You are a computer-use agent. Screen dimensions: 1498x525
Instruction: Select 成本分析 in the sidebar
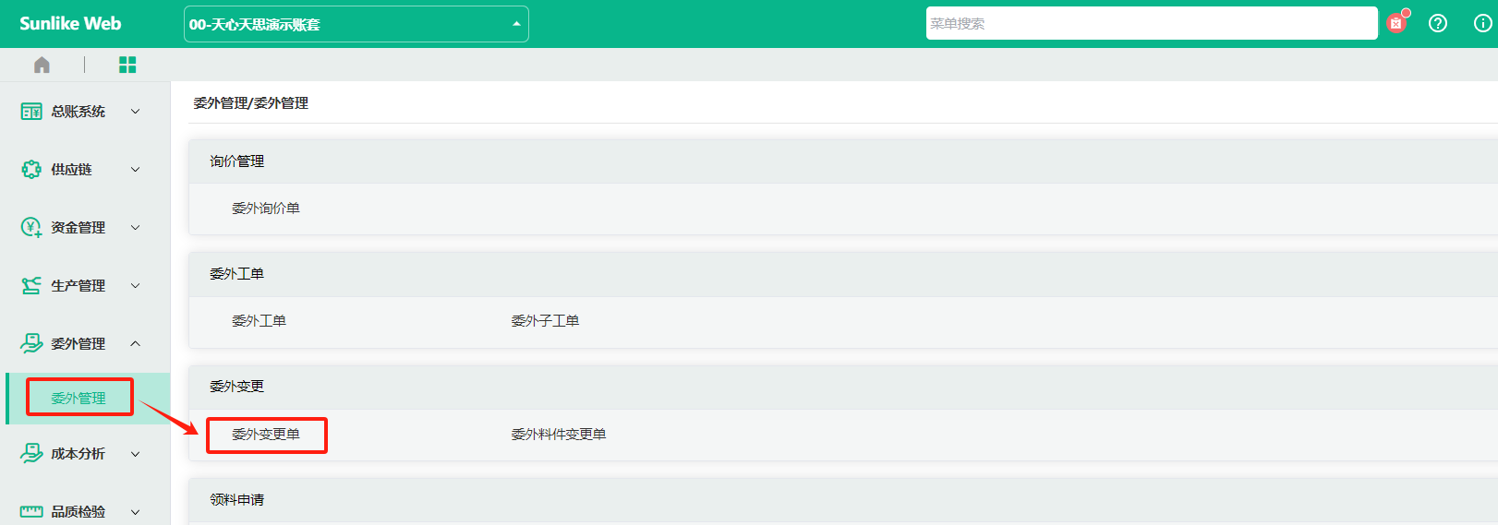79,454
